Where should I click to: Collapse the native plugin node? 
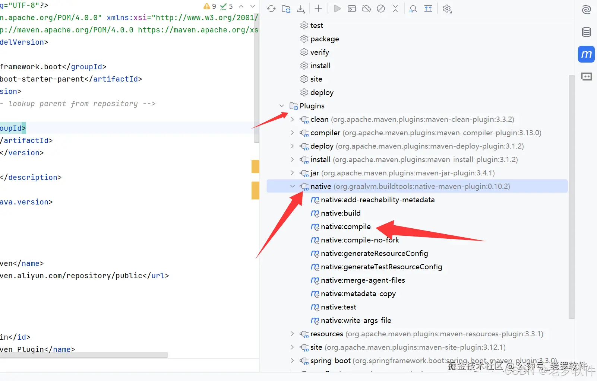click(x=293, y=186)
